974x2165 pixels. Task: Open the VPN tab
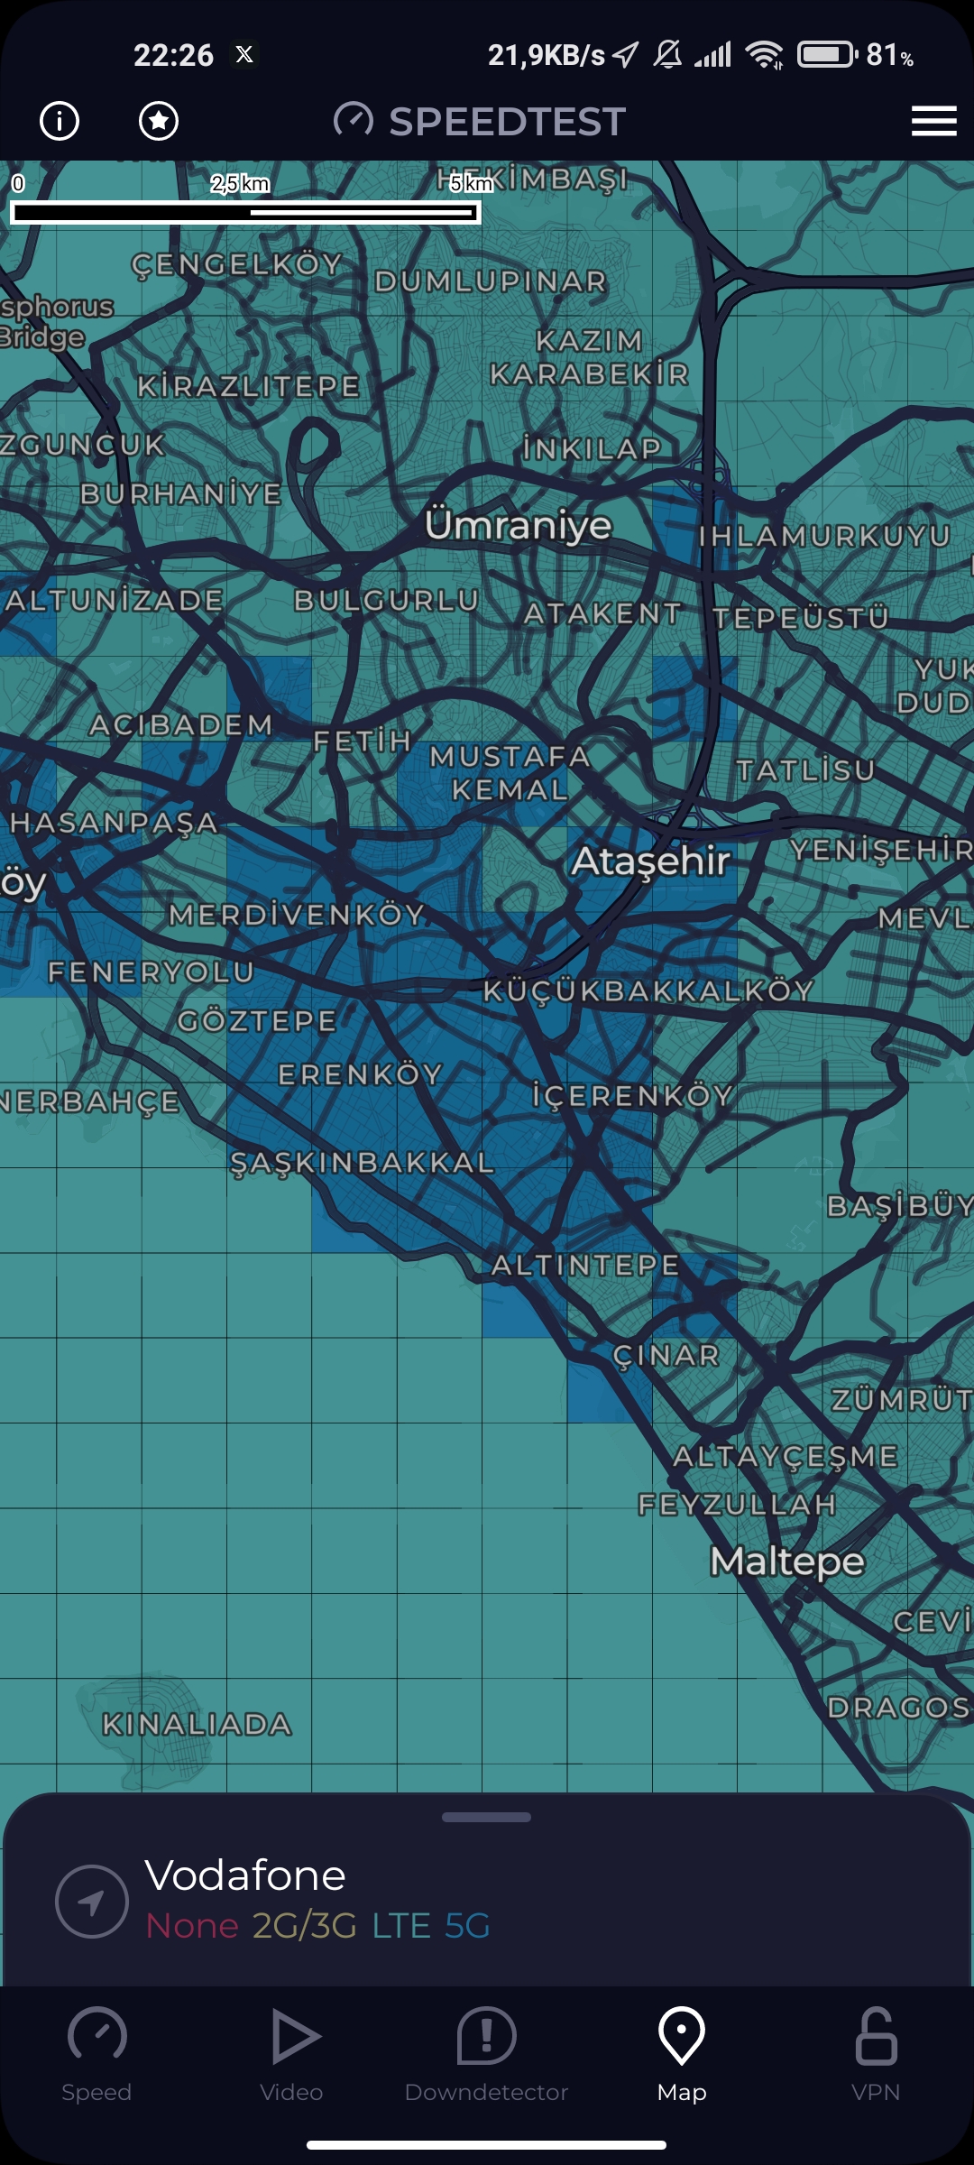876,2054
